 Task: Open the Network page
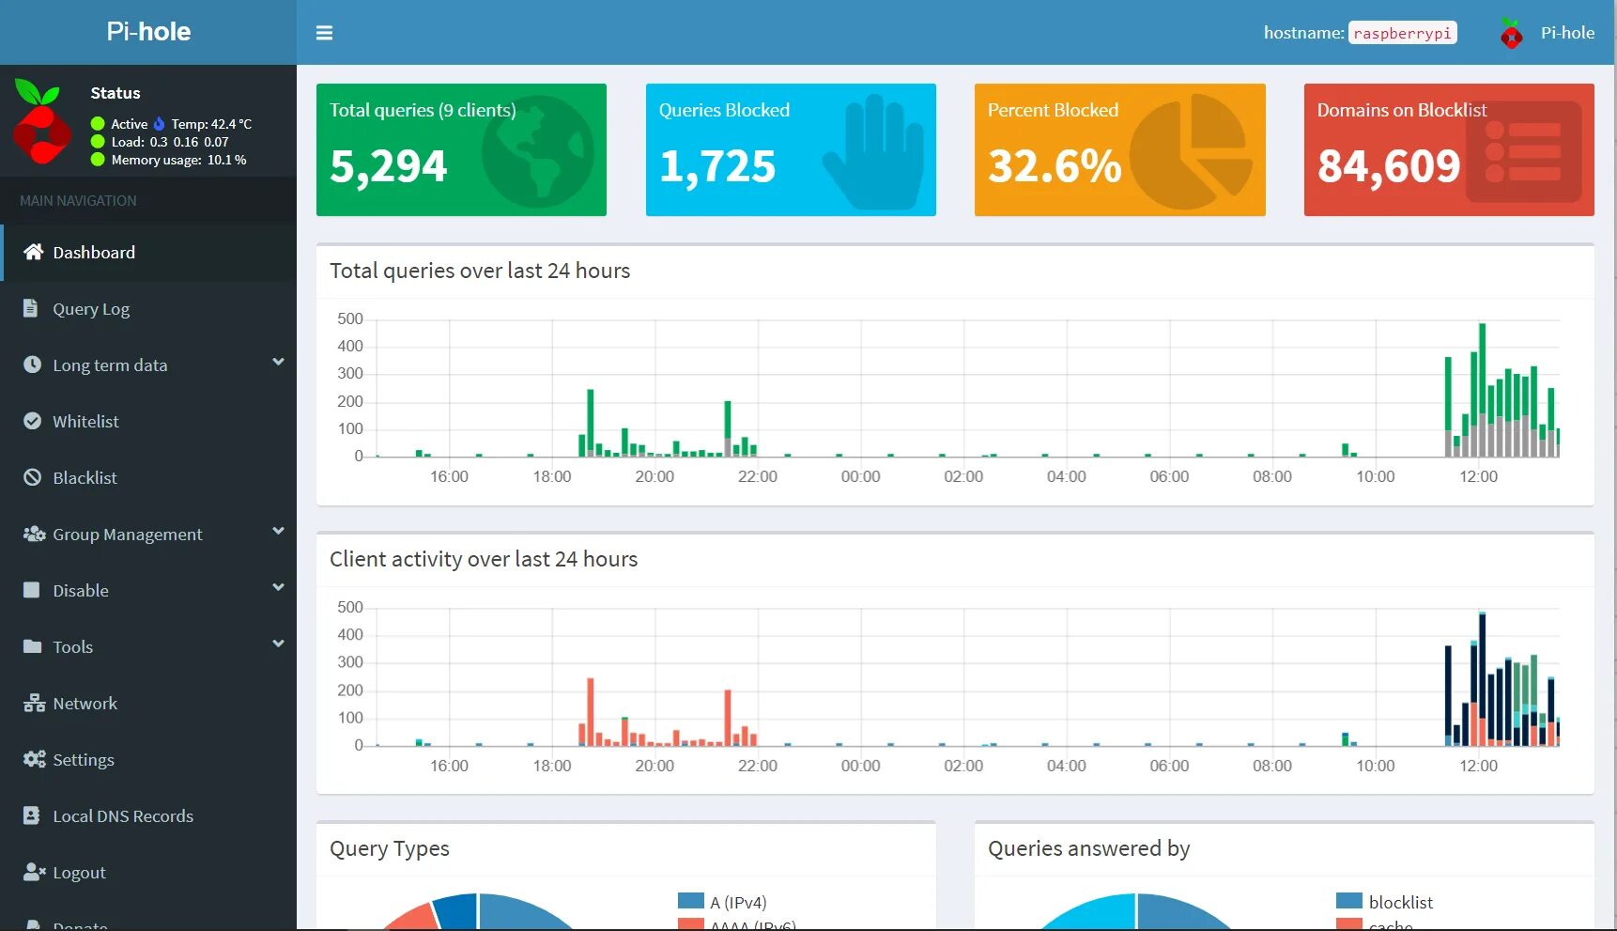pos(148,703)
